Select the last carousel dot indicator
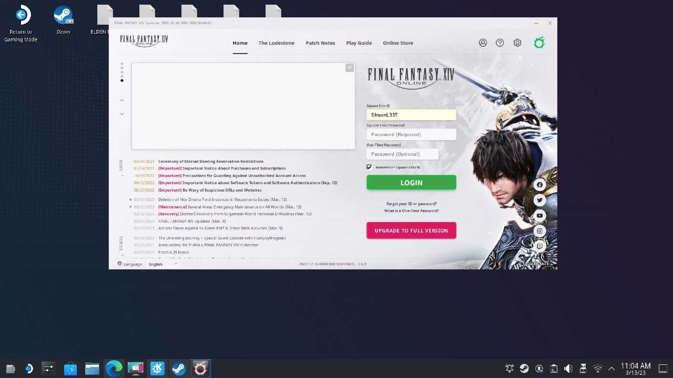Screen dimensions: 673x378 point(122,80)
